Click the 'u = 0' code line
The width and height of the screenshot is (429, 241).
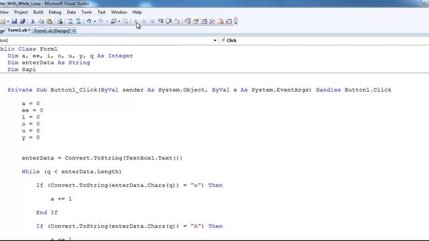pyautogui.click(x=31, y=131)
